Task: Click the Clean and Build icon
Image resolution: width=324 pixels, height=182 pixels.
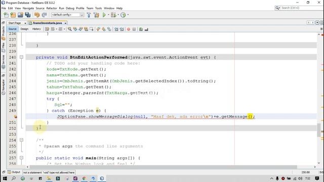Action: click(x=96, y=15)
